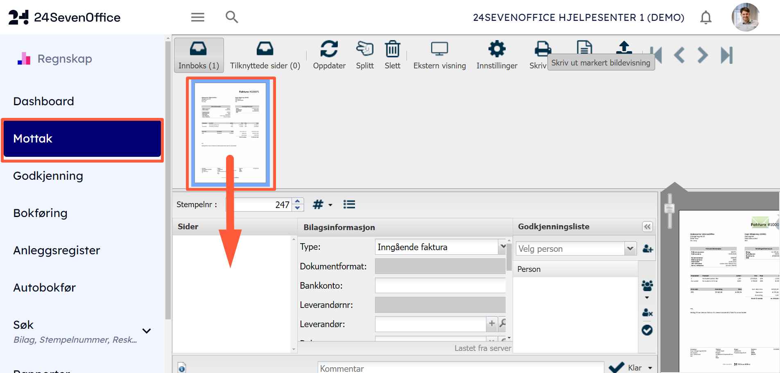Image resolution: width=780 pixels, height=373 pixels.
Task: Open the Velg person dropdown
Action: (630, 249)
